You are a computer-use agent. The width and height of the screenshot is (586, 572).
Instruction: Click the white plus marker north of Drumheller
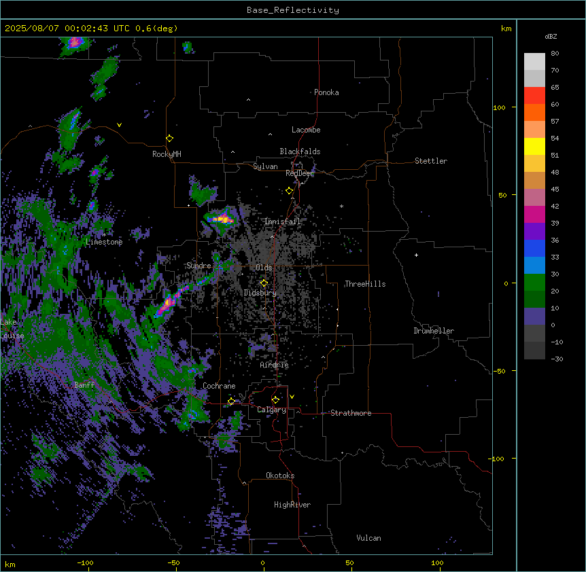click(416, 255)
